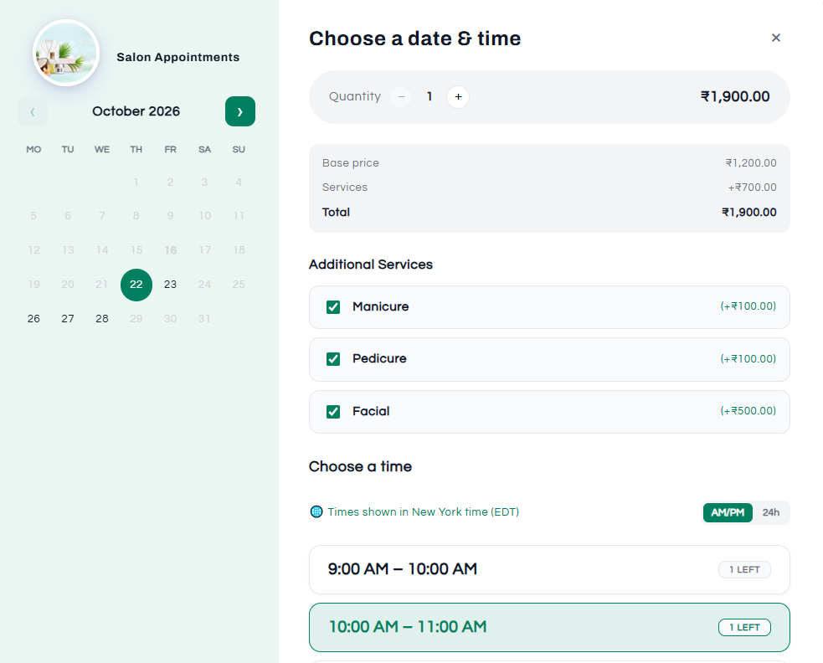Switch time format to 24h
823x663 pixels.
[x=770, y=512]
